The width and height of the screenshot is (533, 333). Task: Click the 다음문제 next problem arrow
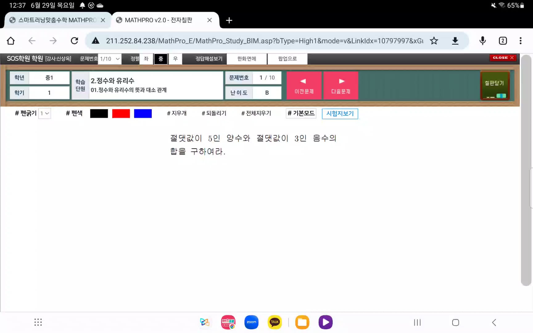[x=341, y=85]
